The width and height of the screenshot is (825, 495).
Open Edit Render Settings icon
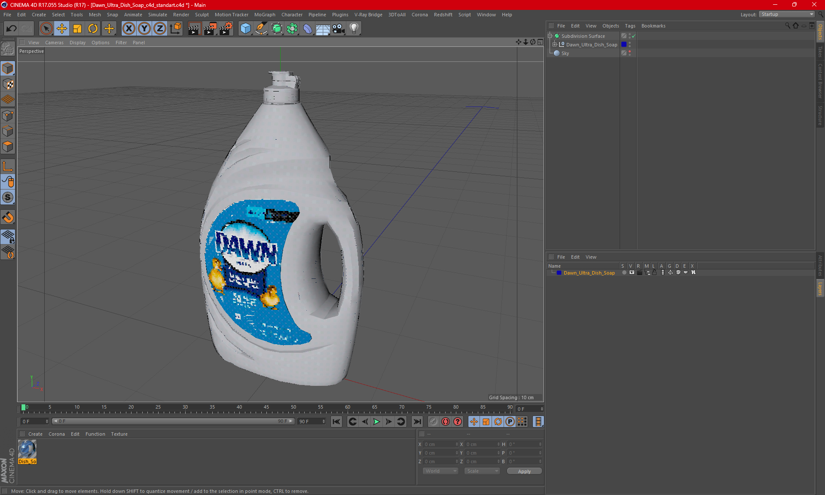[226, 29]
